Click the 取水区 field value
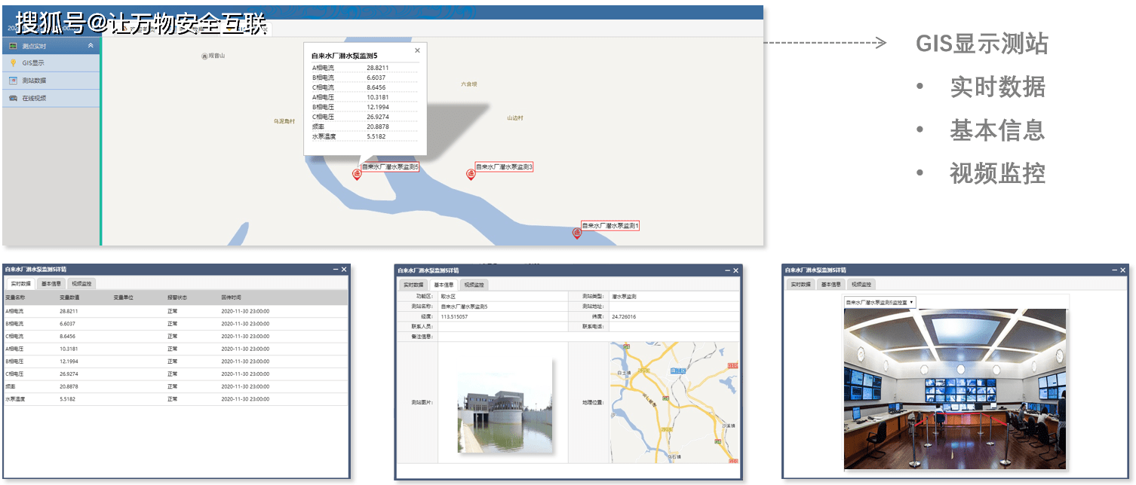 tap(448, 297)
